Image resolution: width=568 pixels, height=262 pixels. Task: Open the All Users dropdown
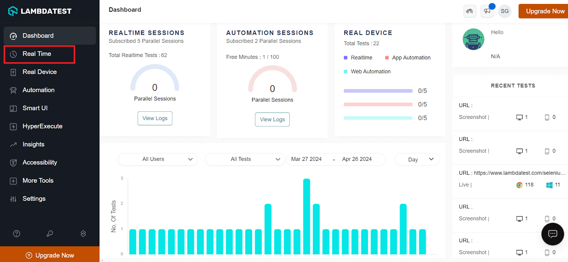[x=158, y=159]
